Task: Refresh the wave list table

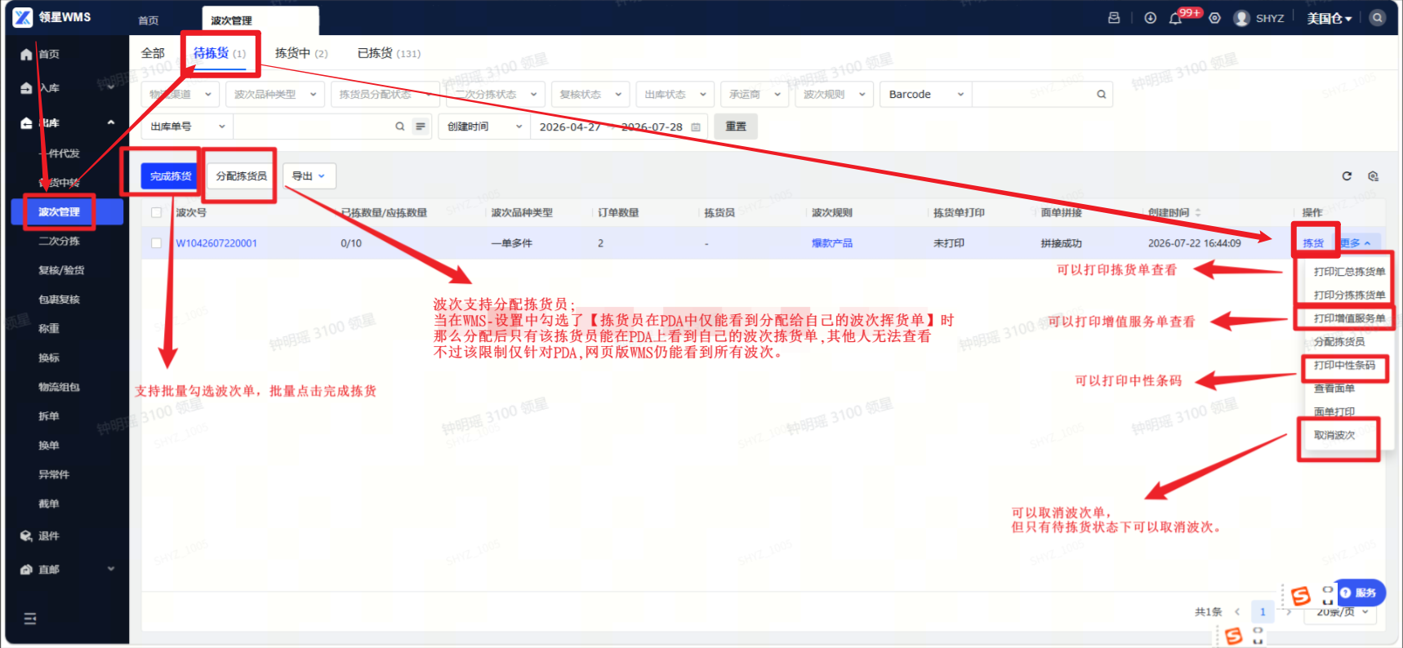Action: coord(1347,176)
